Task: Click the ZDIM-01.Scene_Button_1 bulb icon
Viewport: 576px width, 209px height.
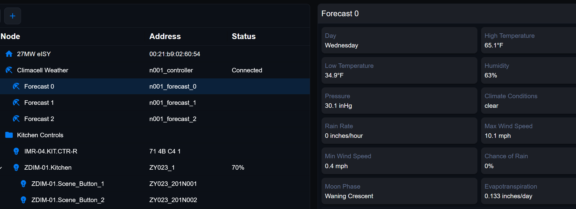Action: tap(23, 183)
